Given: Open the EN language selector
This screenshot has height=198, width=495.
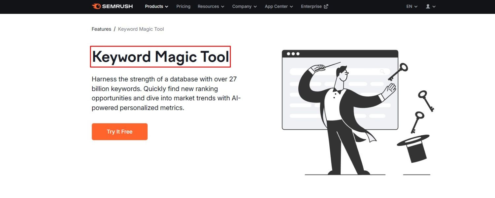Looking at the screenshot, I should coord(409,6).
